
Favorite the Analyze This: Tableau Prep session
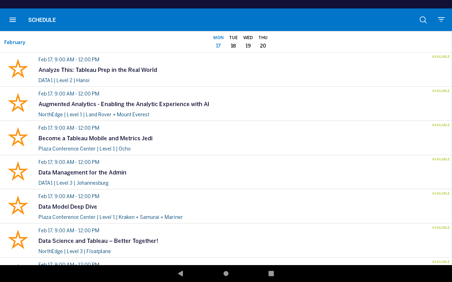[x=18, y=69]
